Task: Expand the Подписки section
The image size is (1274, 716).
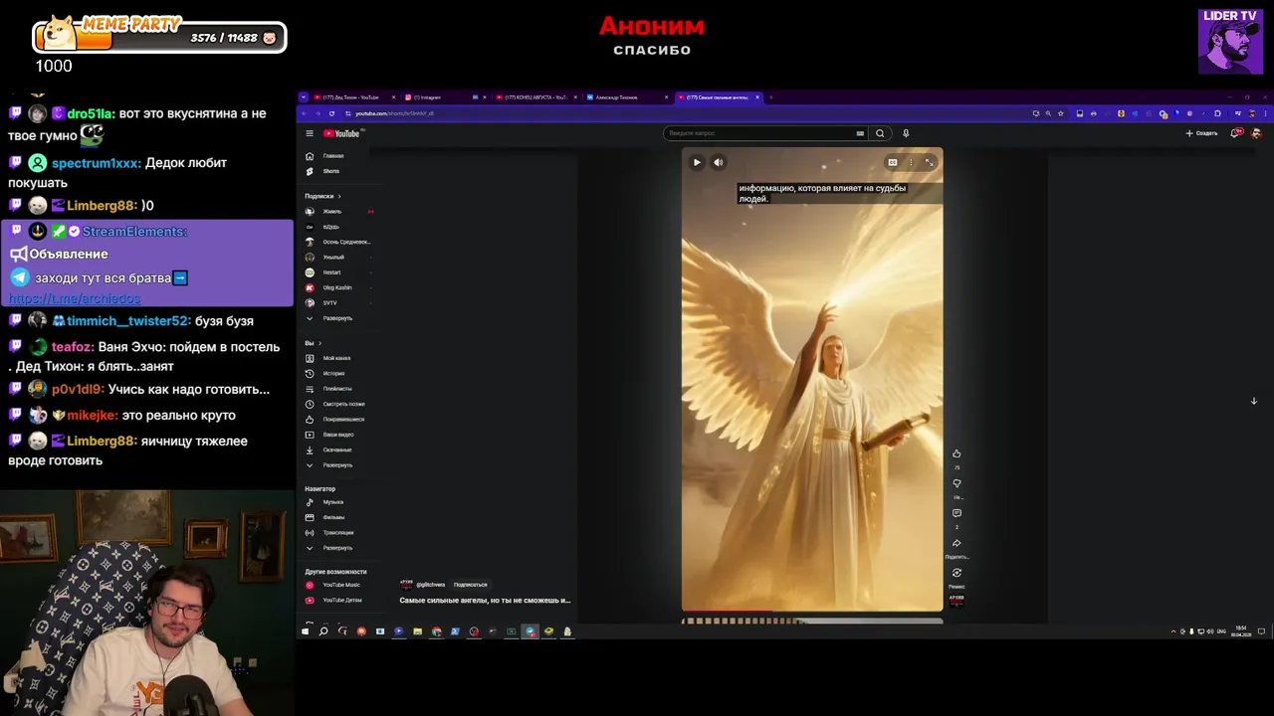Action: (x=322, y=196)
